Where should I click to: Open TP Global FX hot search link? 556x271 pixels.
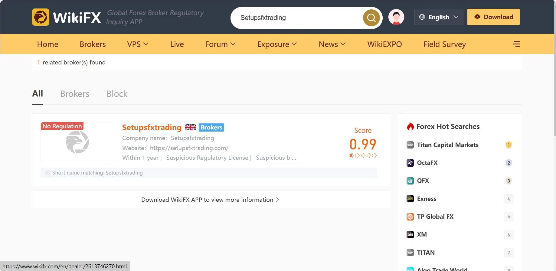[x=435, y=217]
